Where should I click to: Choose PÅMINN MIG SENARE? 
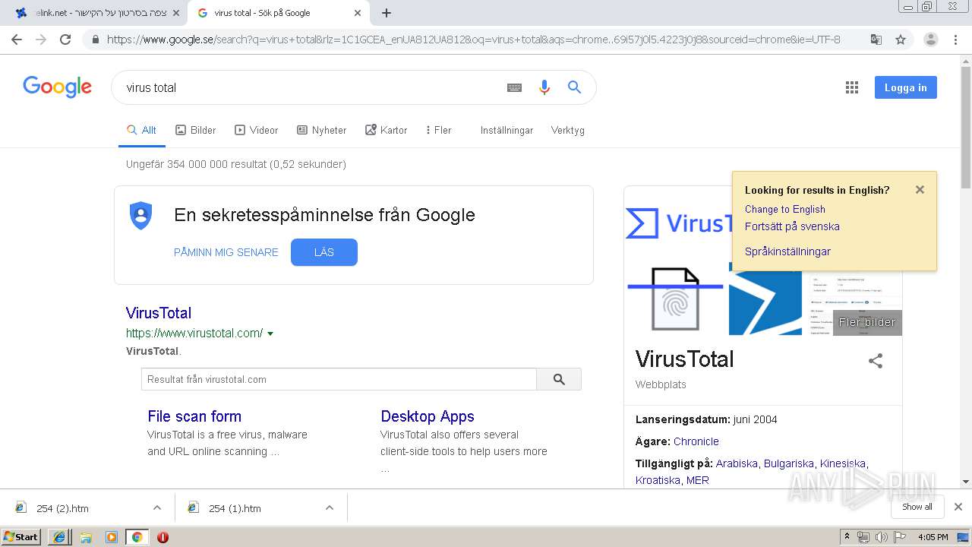226,252
